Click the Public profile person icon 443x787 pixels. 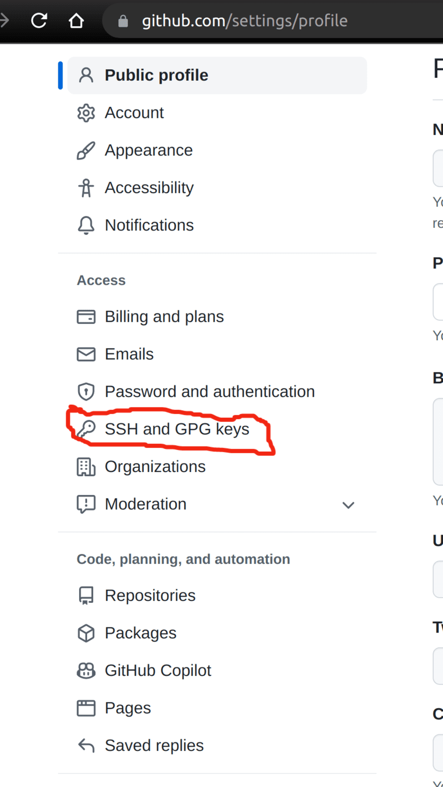coord(85,75)
